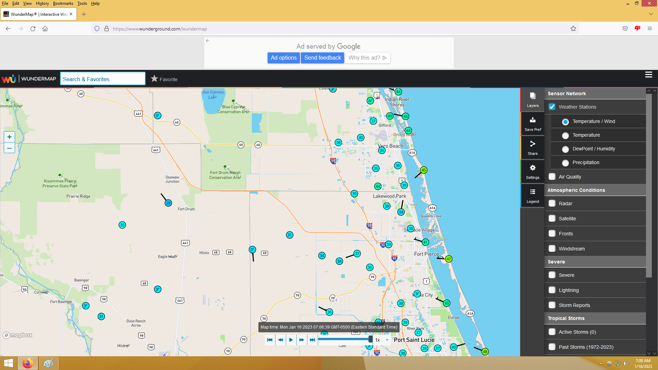658x370 pixels.
Task: Zoom in on the map
Action: [x=9, y=137]
